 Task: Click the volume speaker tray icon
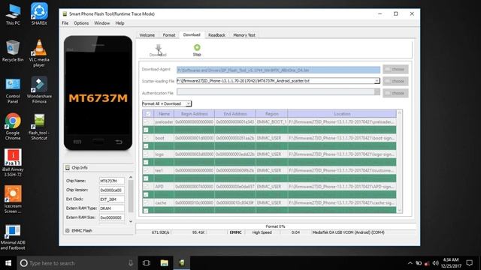coord(435,263)
